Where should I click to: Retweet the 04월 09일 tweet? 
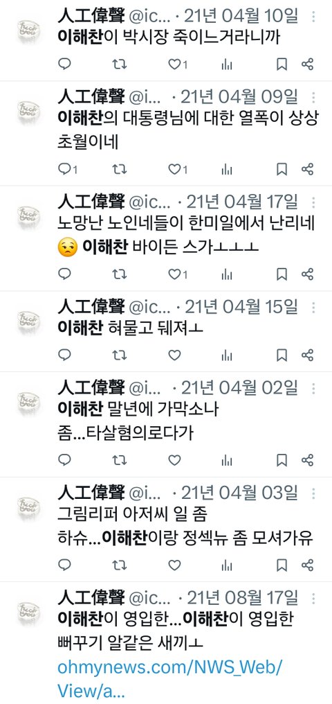[x=119, y=169]
